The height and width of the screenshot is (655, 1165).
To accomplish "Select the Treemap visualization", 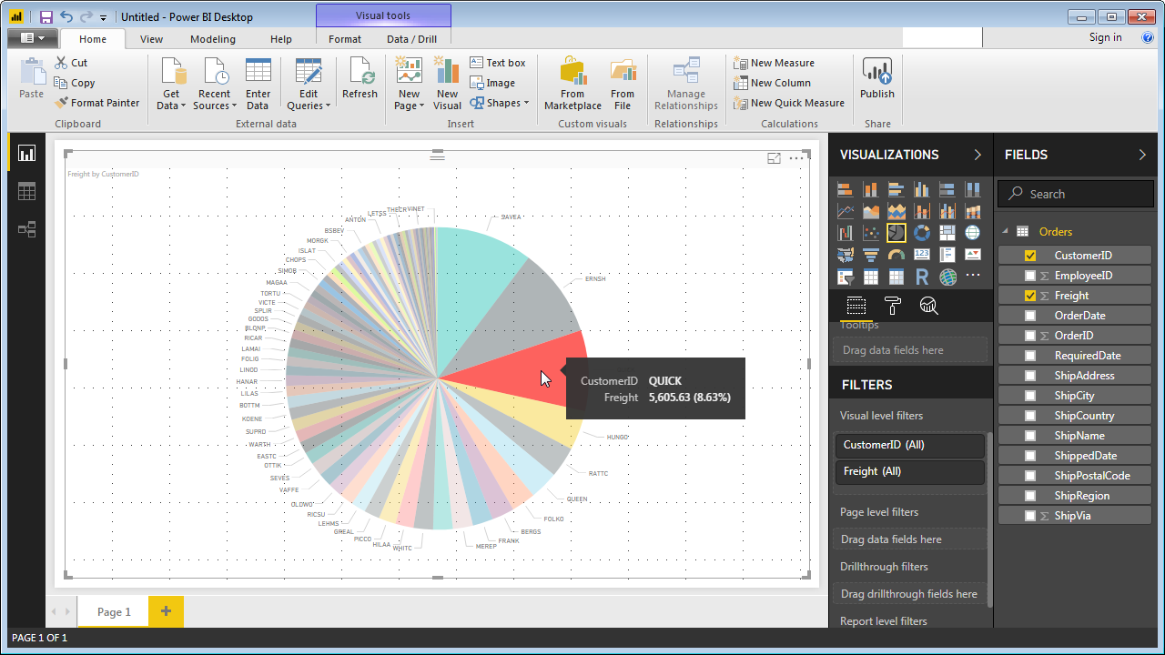I will coord(947,232).
